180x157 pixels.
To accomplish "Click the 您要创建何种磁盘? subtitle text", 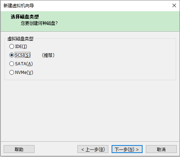I will click(39, 23).
